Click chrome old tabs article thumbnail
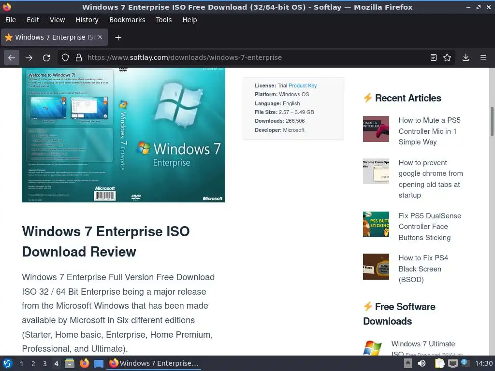 tap(376, 171)
